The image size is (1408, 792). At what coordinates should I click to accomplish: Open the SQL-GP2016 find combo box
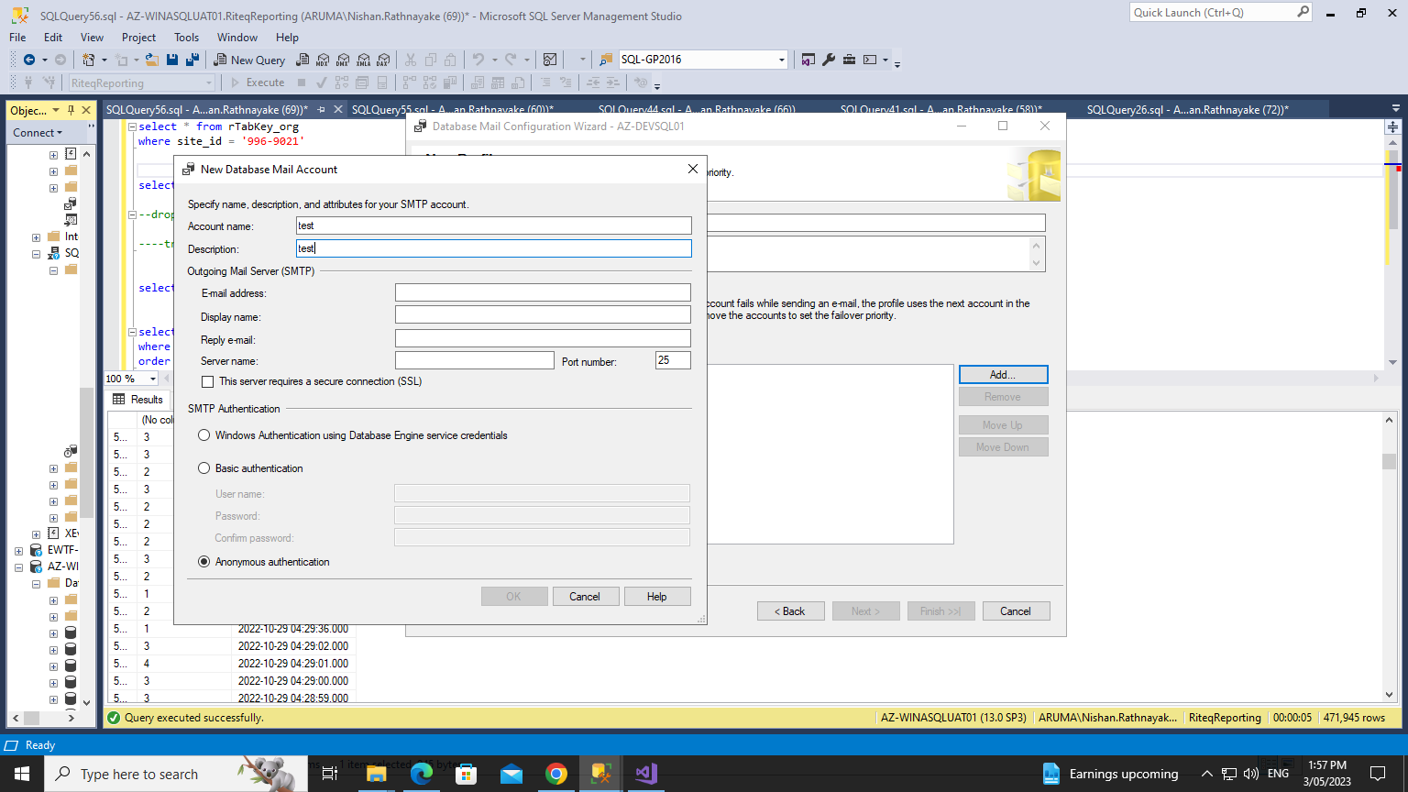point(782,60)
